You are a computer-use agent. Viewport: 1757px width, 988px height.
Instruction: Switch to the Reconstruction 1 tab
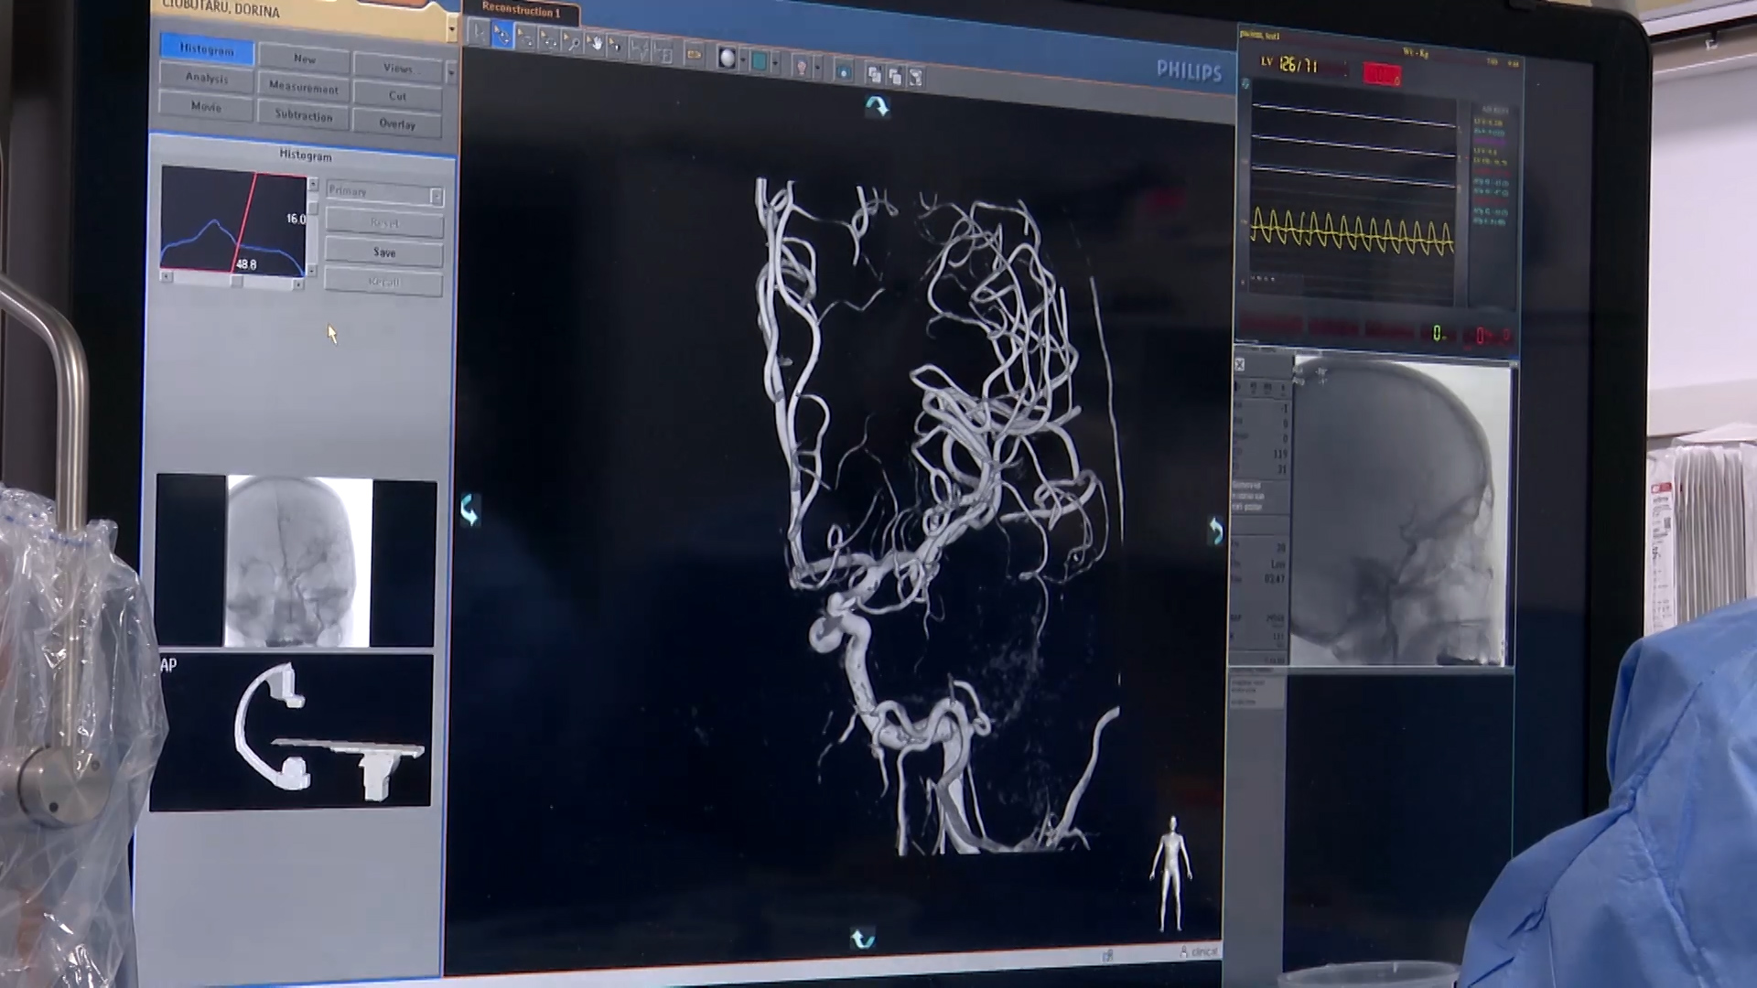coord(521,11)
